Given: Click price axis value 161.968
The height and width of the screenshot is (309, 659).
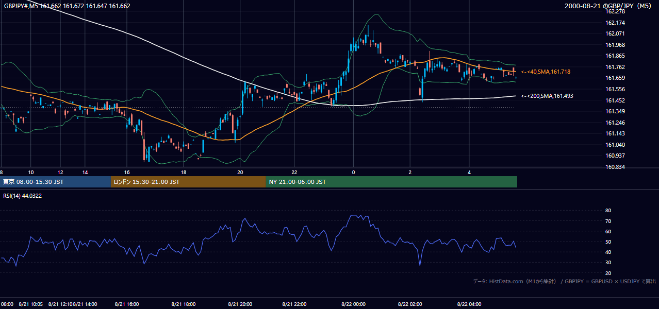Looking at the screenshot, I should [615, 45].
